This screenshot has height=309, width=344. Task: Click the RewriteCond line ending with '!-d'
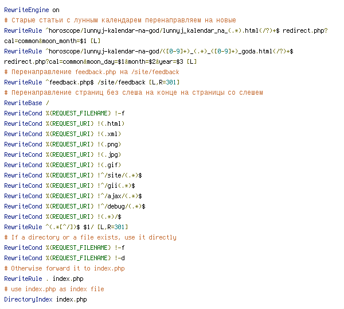[x=64, y=258]
